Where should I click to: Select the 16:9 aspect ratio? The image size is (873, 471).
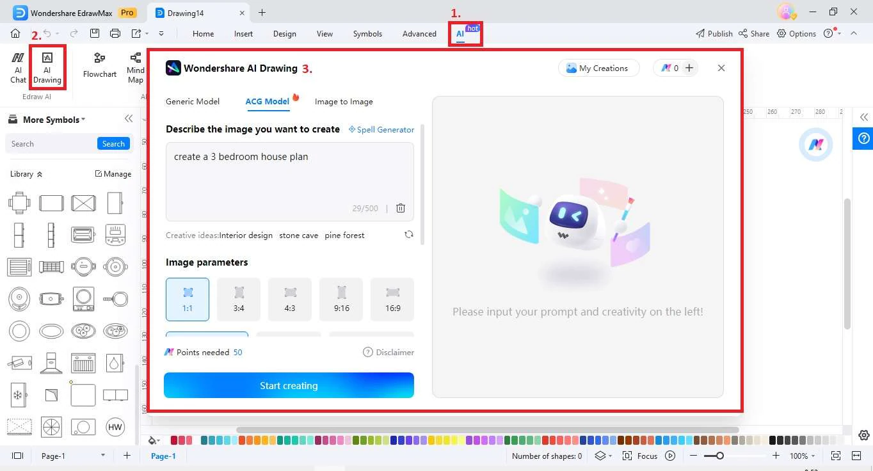(392, 299)
